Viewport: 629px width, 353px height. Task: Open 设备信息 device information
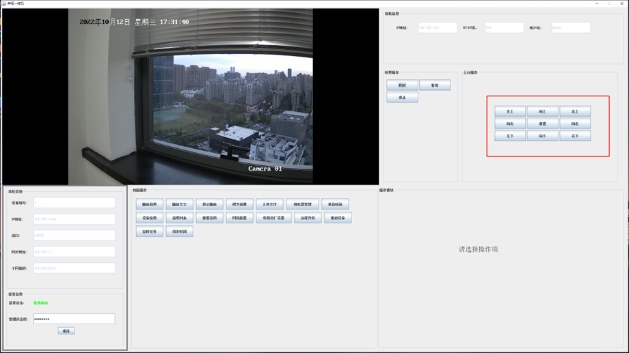[x=149, y=218]
